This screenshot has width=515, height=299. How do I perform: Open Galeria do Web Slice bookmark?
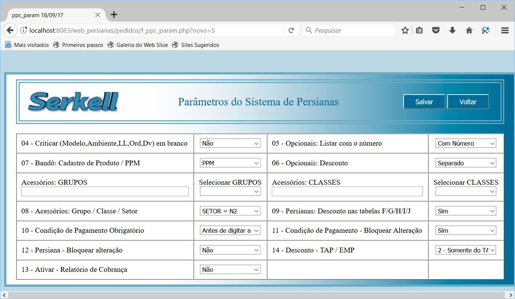click(138, 45)
